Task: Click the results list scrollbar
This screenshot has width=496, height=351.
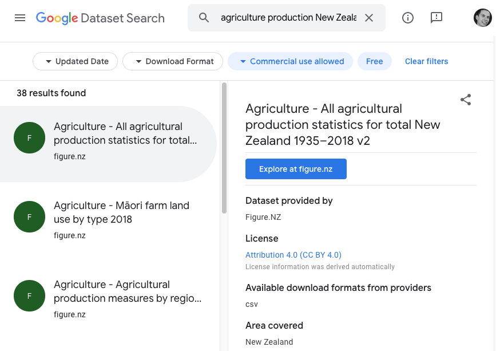Action: tap(224, 149)
